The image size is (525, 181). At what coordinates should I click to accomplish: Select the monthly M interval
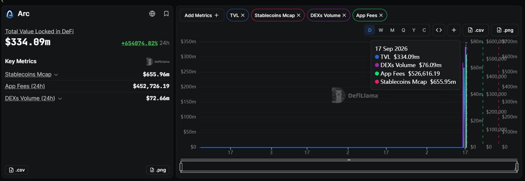(x=392, y=30)
